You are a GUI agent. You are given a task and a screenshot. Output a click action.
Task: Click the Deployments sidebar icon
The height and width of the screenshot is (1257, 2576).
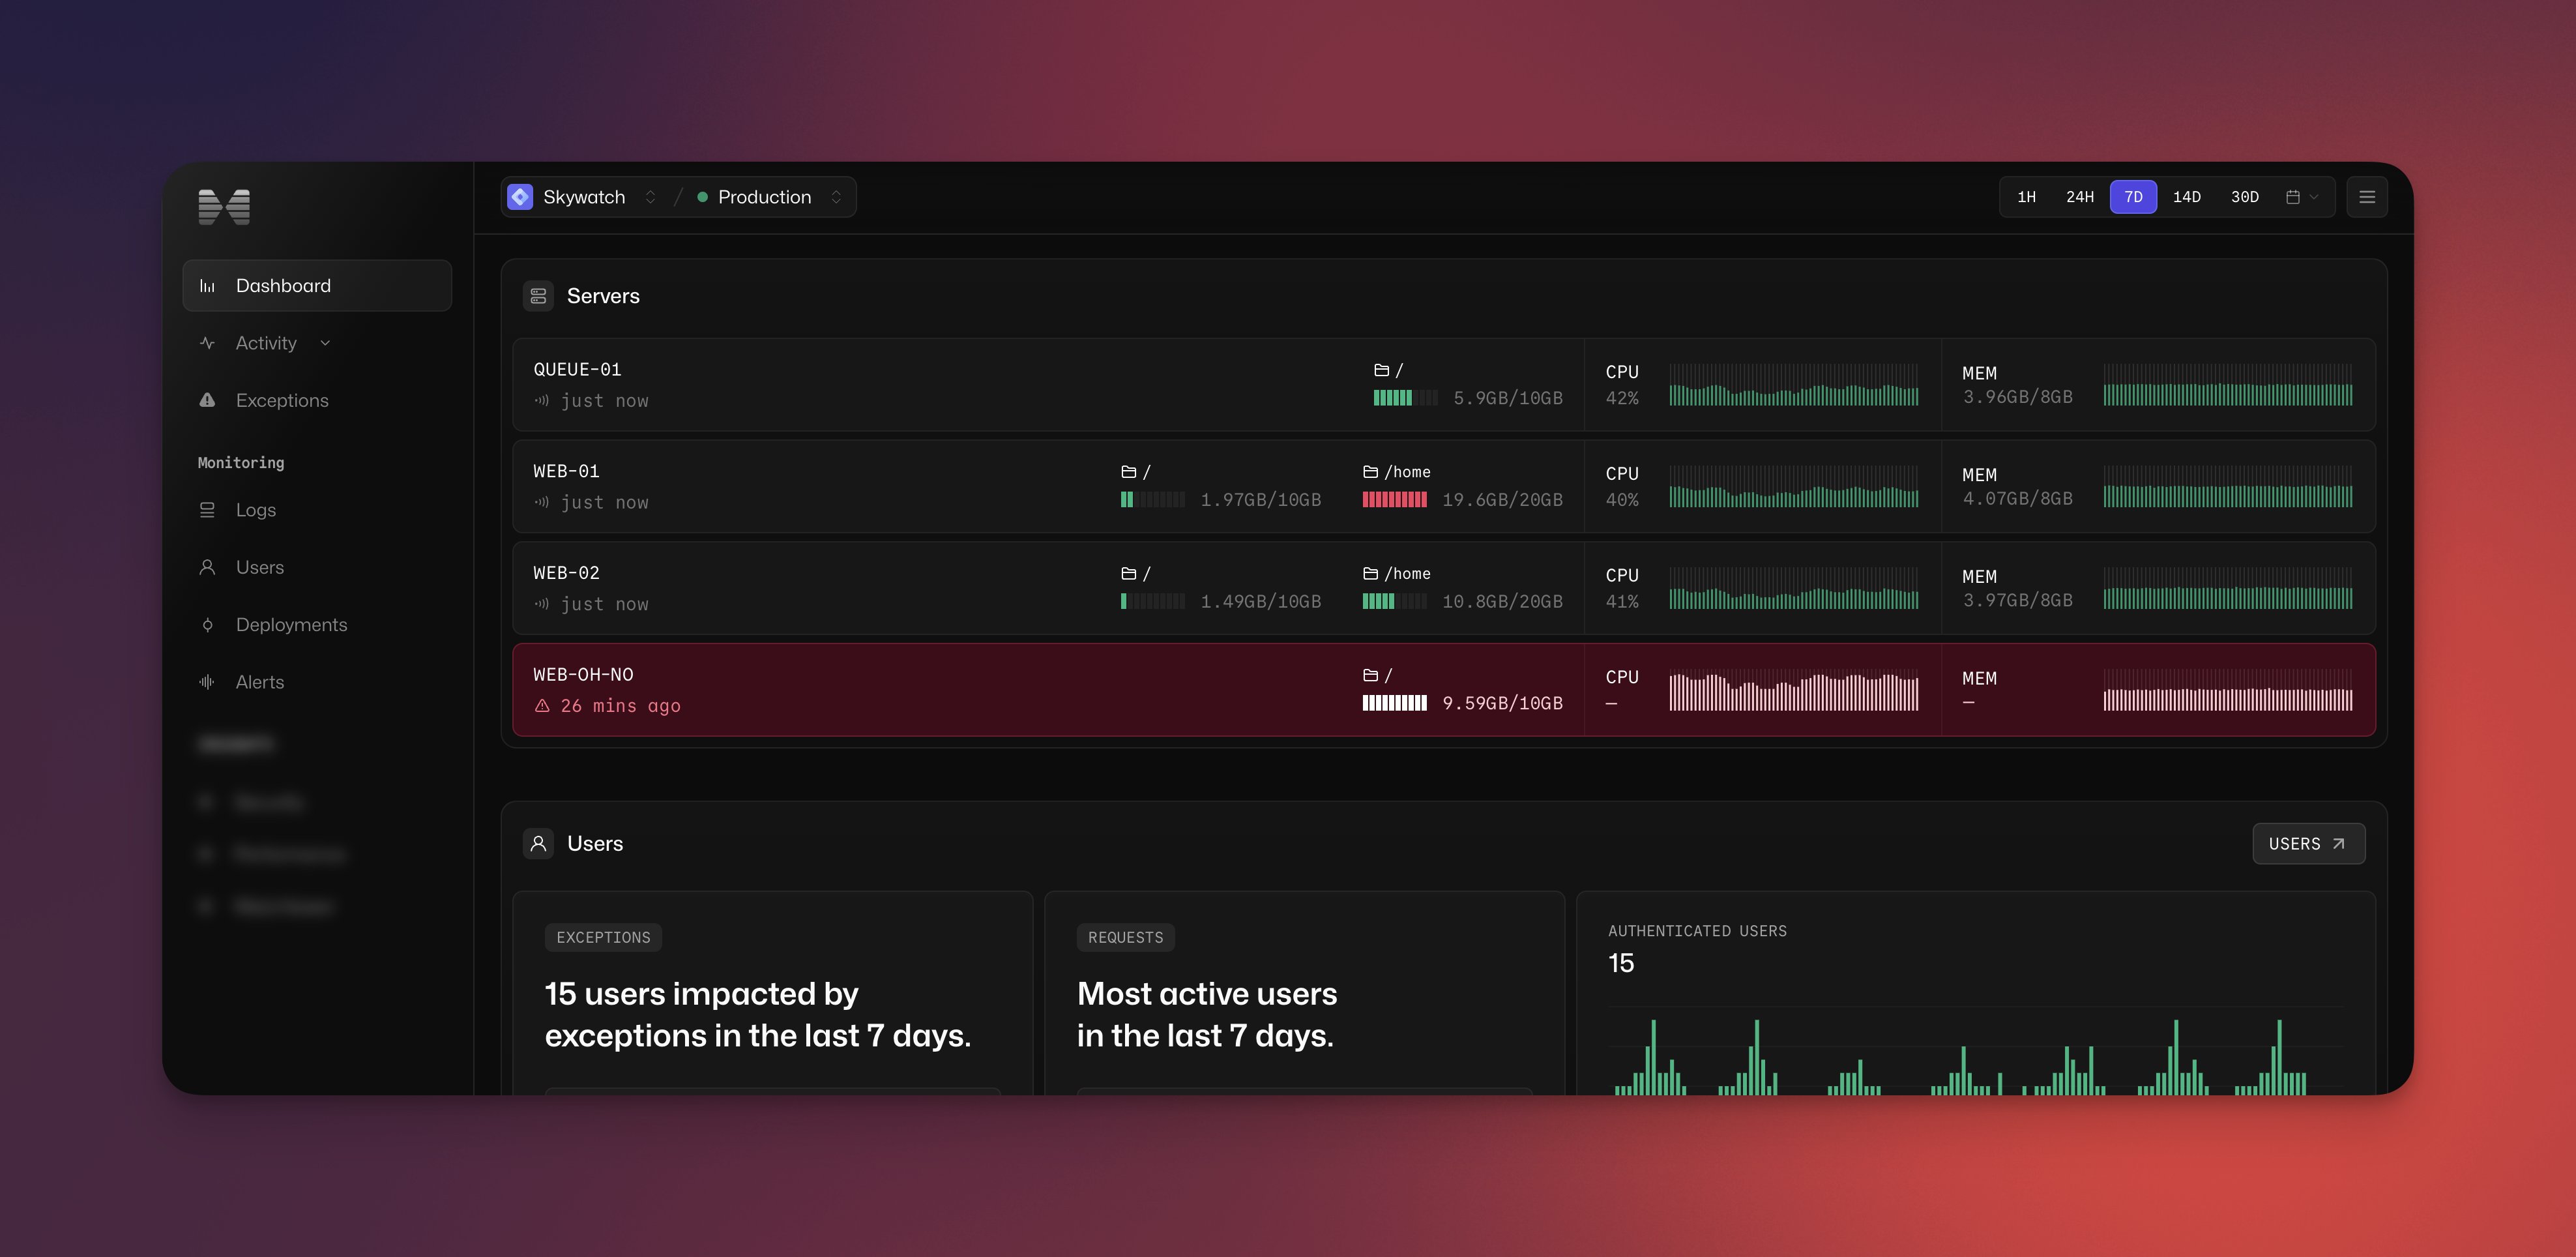tap(207, 625)
